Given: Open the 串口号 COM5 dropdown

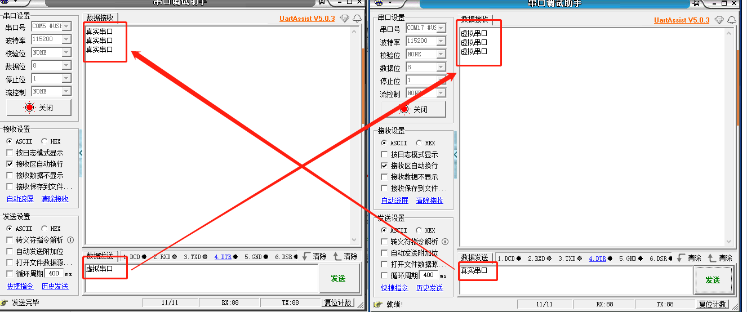Looking at the screenshot, I should [66, 26].
